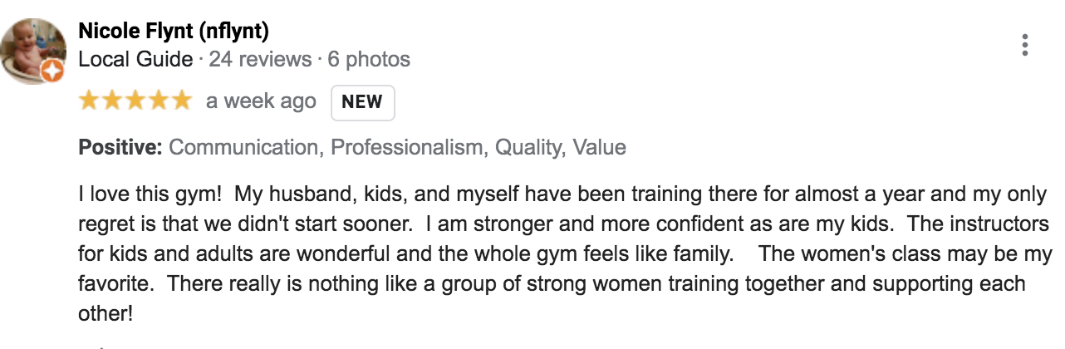View the reviewer's 6 photos

coord(369,59)
